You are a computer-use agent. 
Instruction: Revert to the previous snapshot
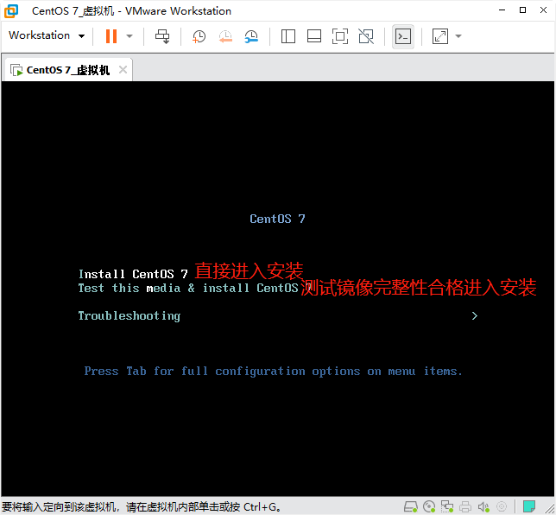(x=225, y=36)
